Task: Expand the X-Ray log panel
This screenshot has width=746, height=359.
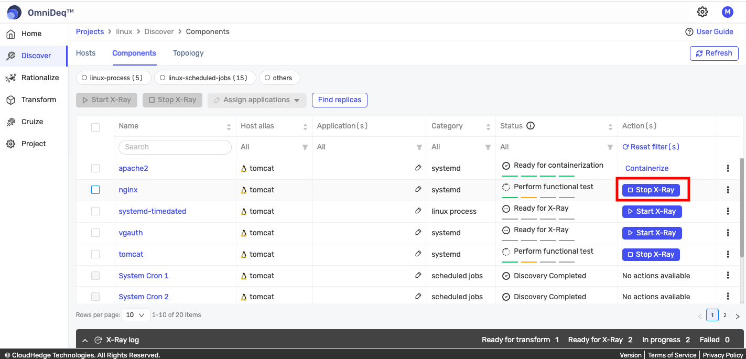Action: tap(85, 340)
